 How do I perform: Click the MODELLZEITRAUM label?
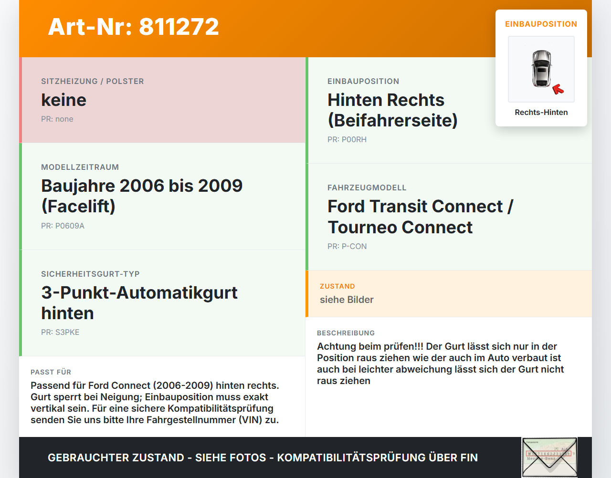click(x=80, y=167)
